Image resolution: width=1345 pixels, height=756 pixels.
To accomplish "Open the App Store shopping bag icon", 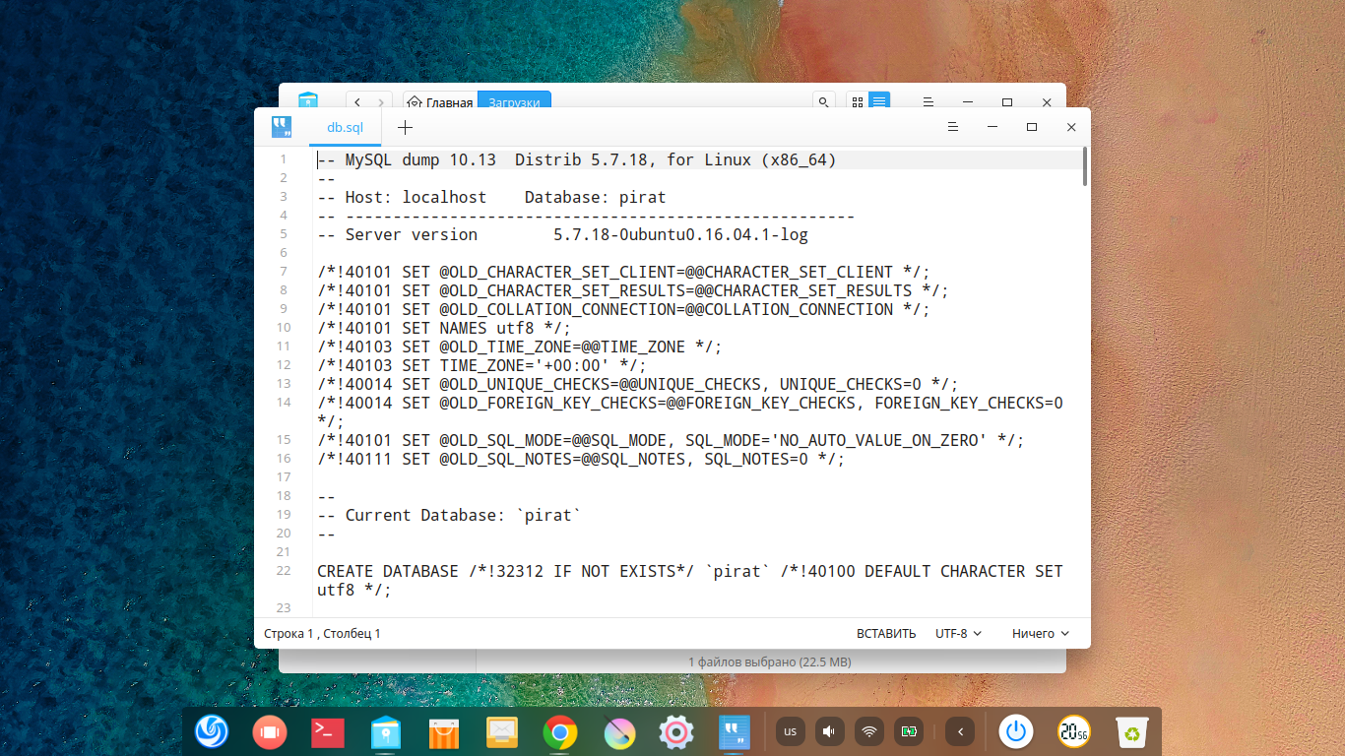I will coord(444,731).
